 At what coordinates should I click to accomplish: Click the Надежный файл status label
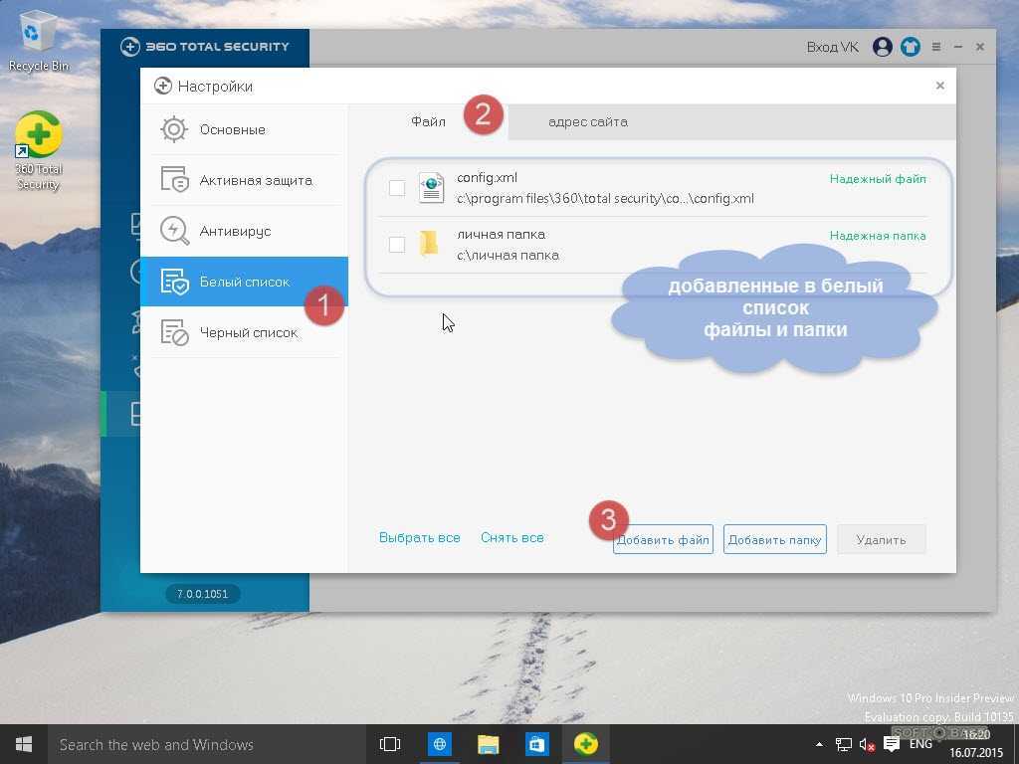878,179
